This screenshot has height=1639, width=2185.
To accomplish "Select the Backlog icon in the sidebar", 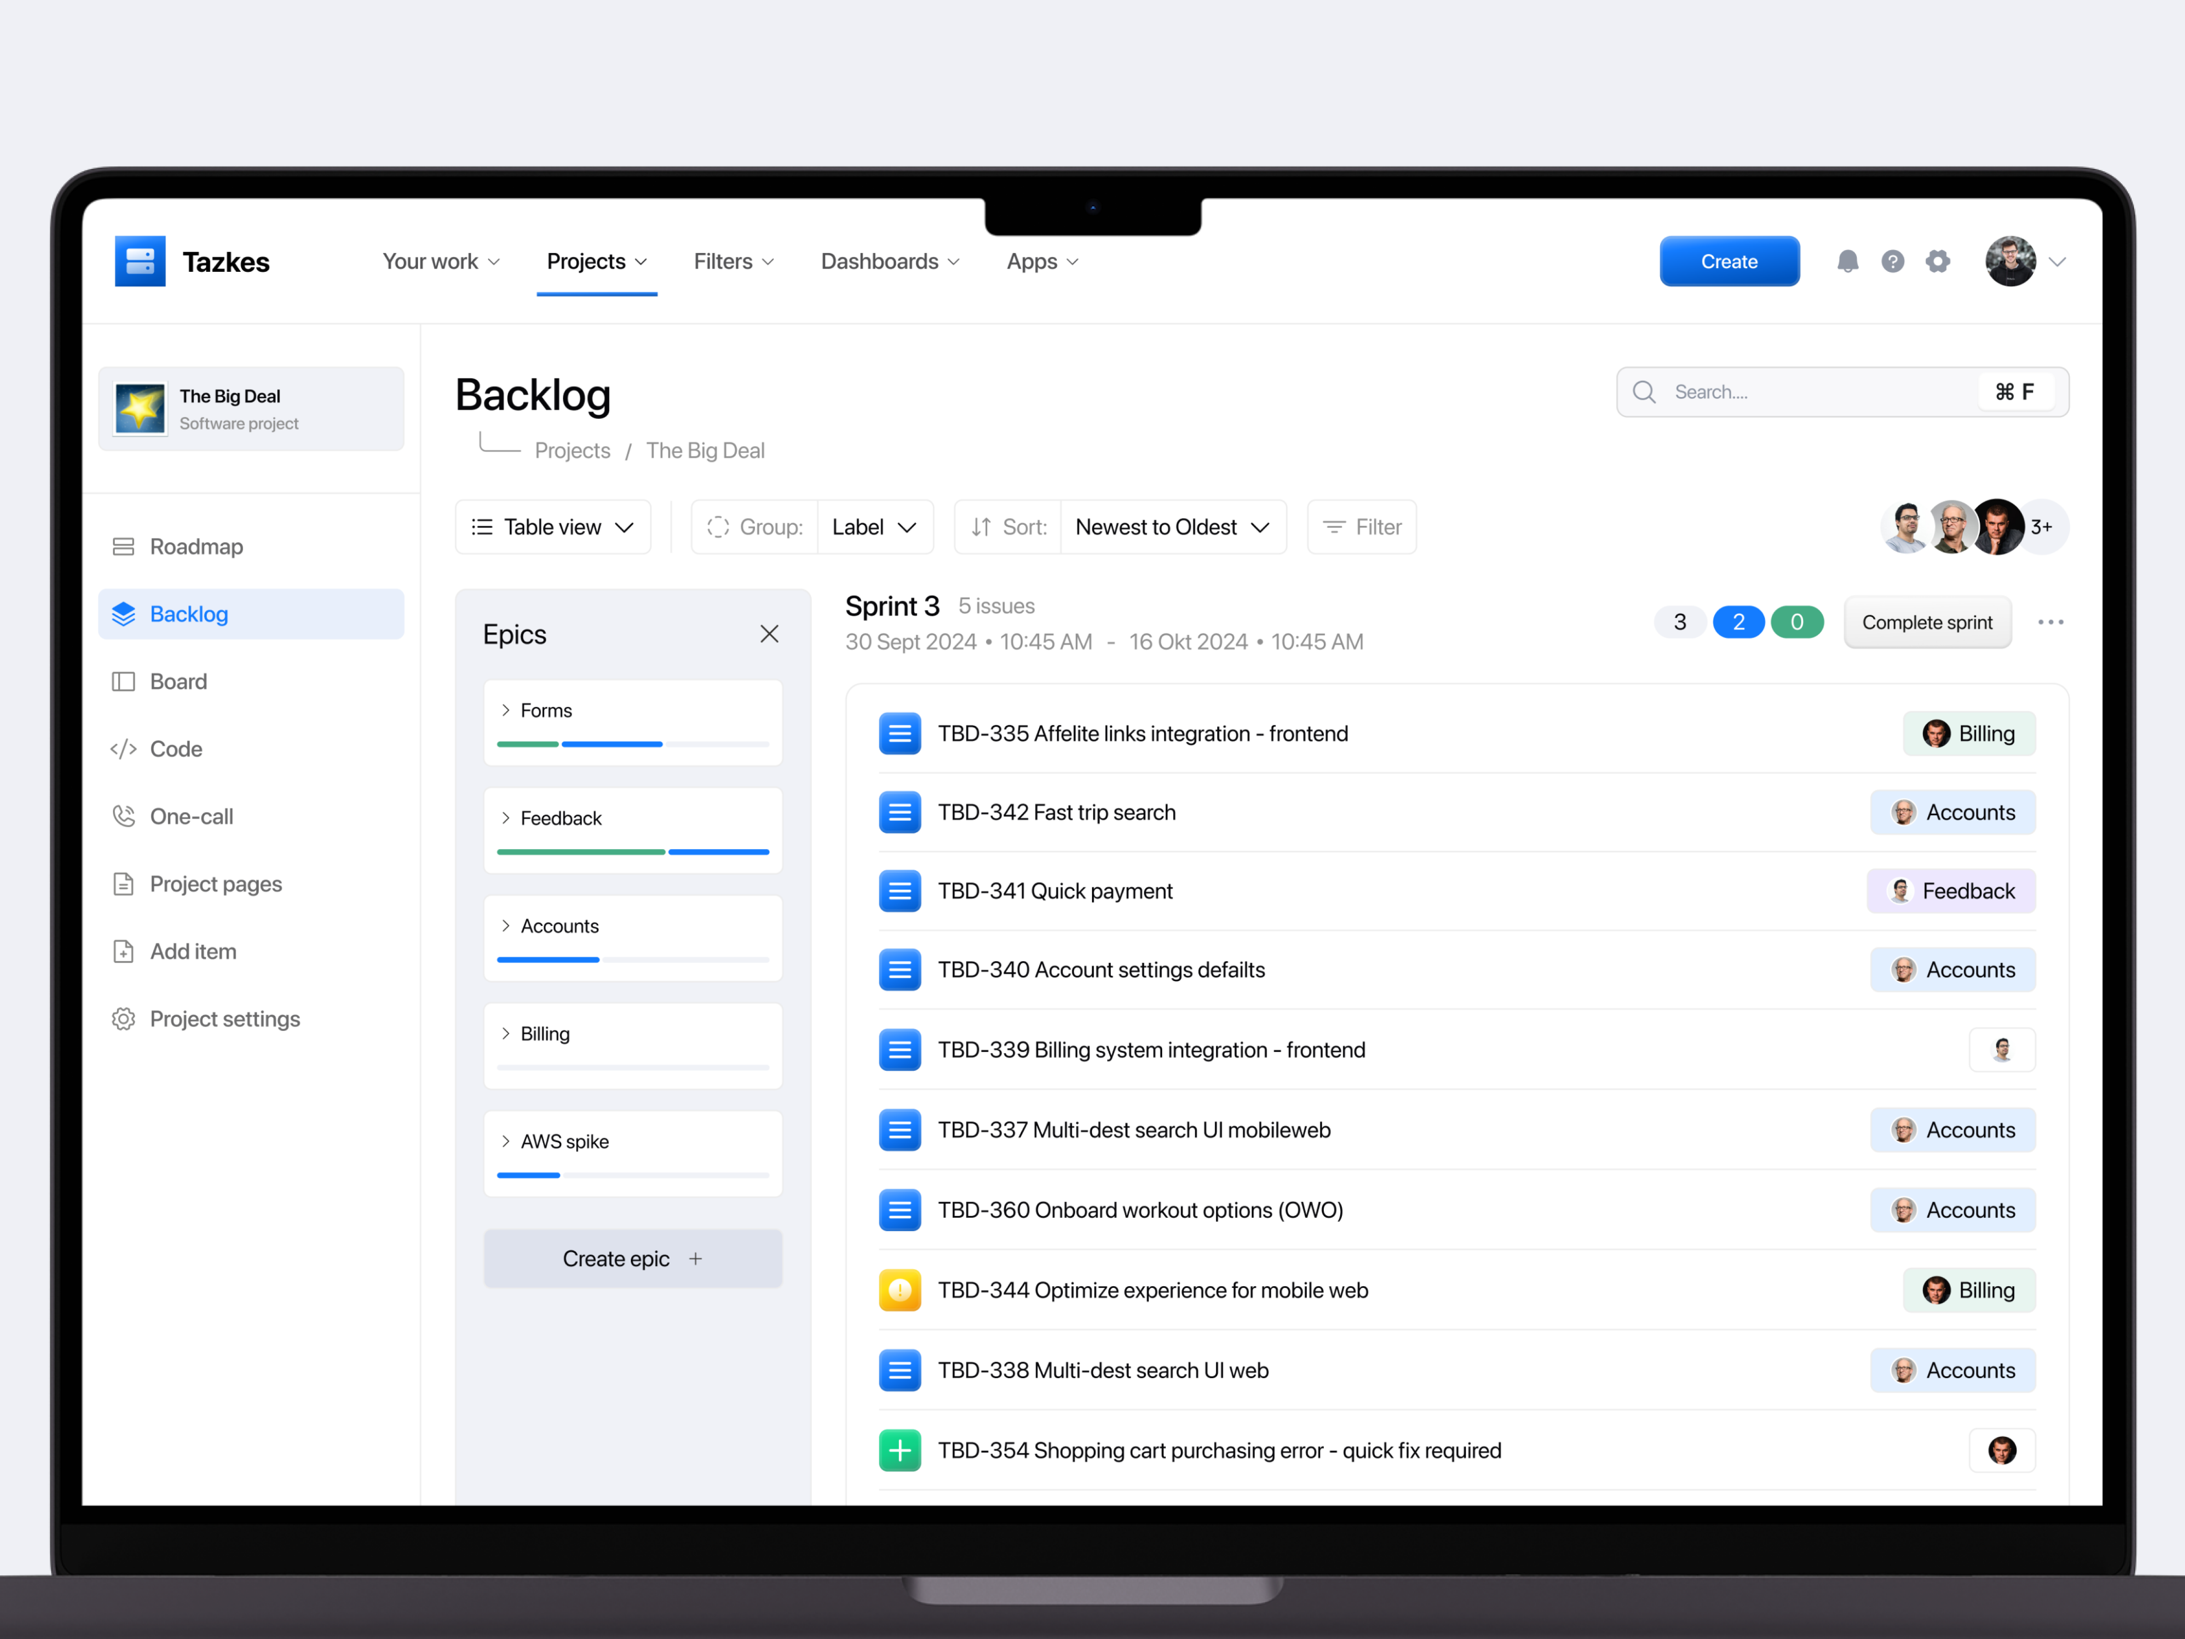I will 123,614.
